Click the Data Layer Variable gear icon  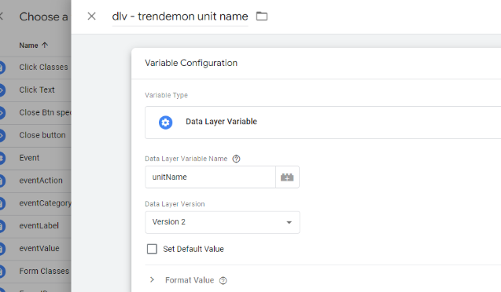[165, 122]
